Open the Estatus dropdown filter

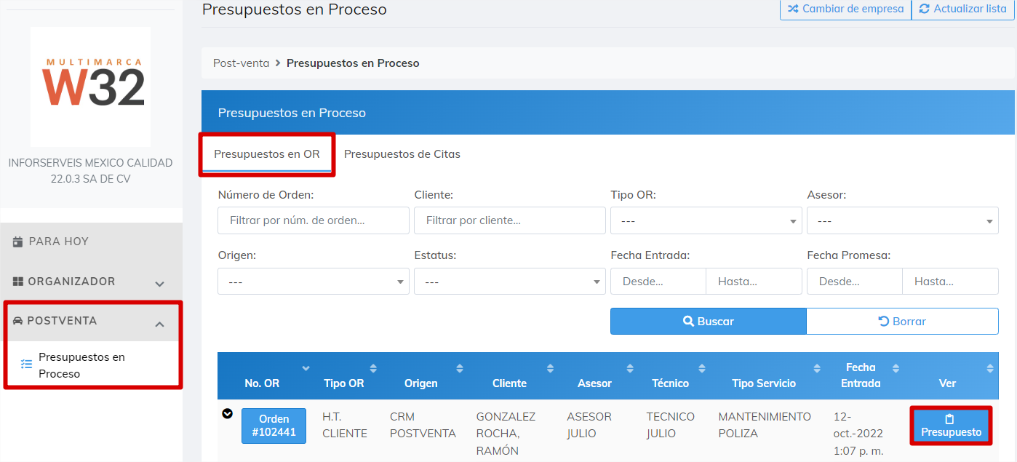tap(509, 281)
